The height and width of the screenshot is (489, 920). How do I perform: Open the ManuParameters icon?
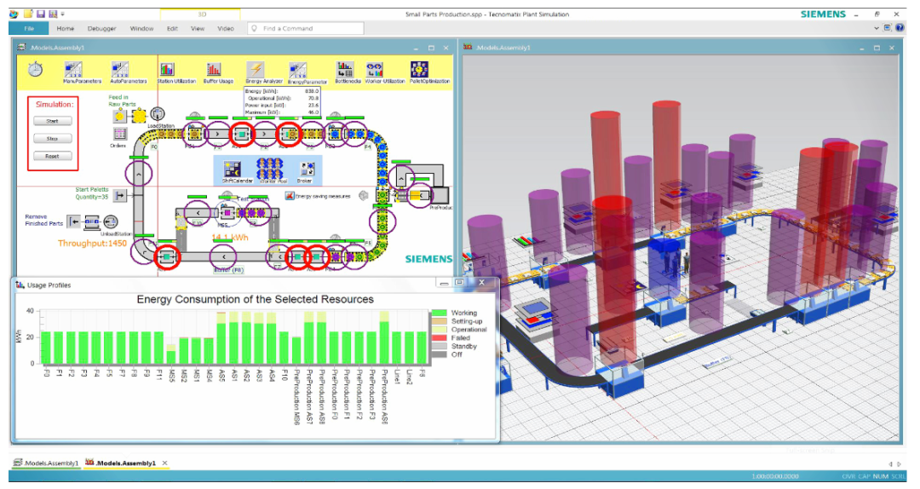click(x=73, y=69)
